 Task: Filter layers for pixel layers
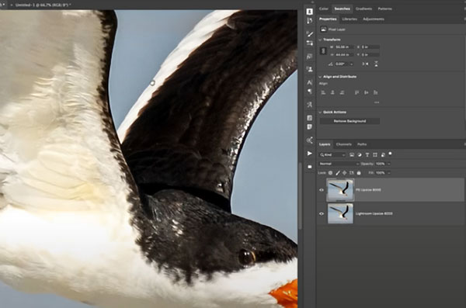coord(352,154)
